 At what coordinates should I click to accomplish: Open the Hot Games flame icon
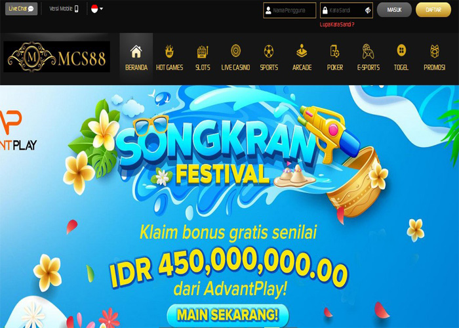[169, 51]
